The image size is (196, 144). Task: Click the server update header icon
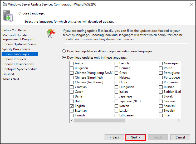(x=8, y=16)
